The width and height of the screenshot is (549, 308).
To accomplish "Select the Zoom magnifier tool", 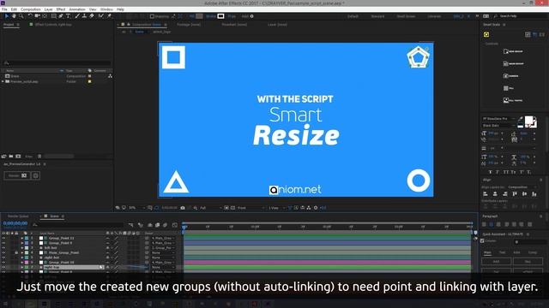I will [x=21, y=16].
